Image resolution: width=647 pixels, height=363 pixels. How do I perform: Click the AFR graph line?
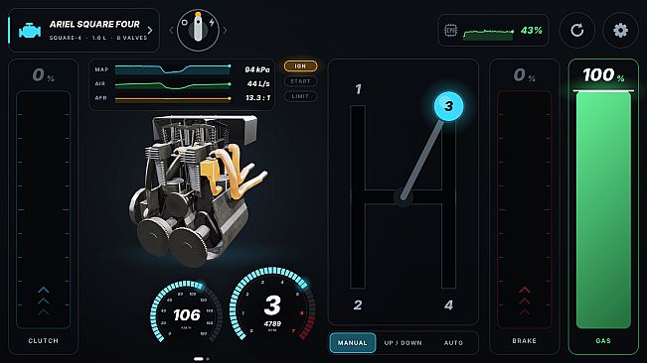(173, 99)
